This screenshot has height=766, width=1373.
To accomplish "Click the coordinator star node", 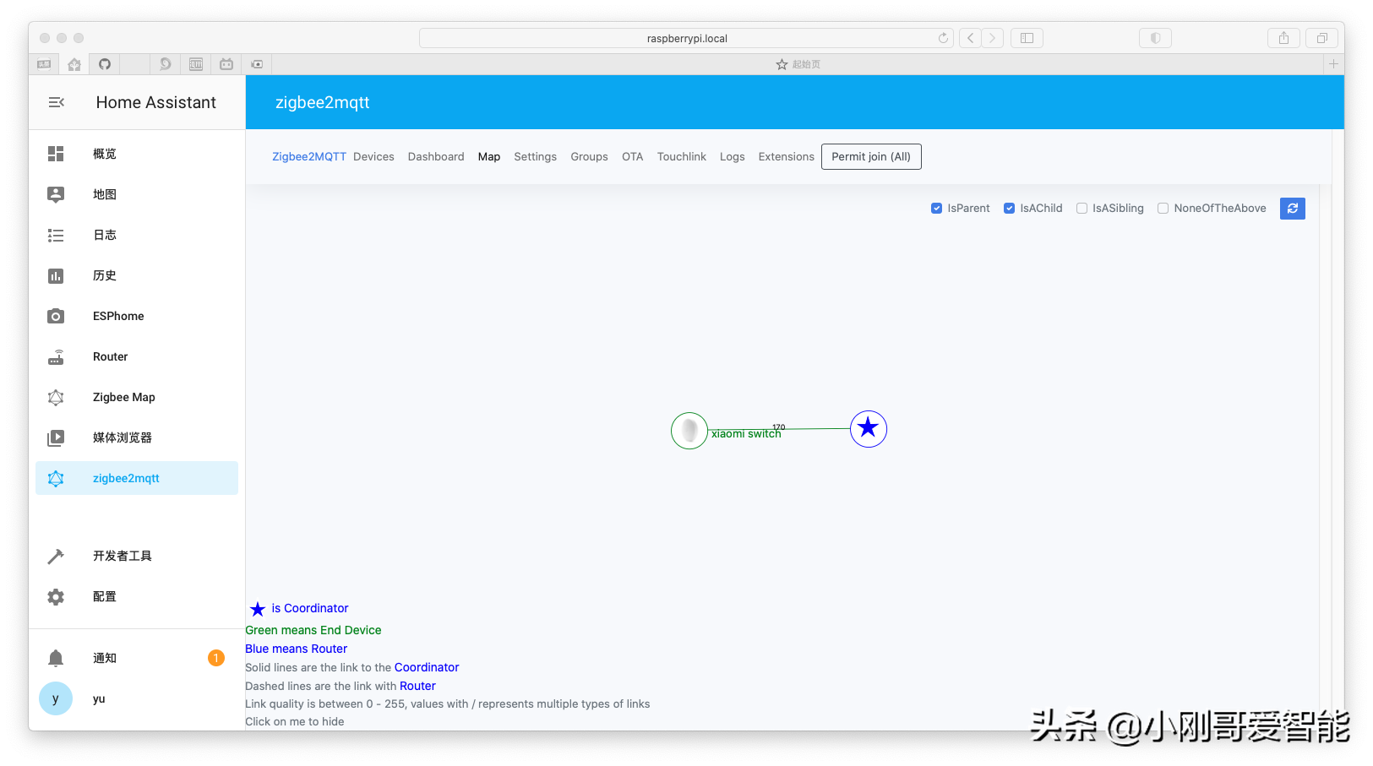I will tap(868, 429).
